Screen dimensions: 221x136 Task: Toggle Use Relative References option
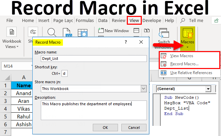point(191,73)
